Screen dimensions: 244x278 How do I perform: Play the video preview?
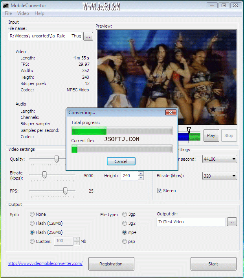tap(211, 135)
